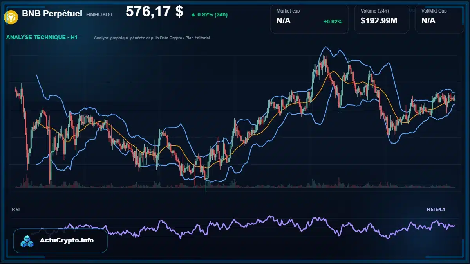The height and width of the screenshot is (264, 470).
Task: Select the Vol/Mkt Cap card
Action: (439, 19)
